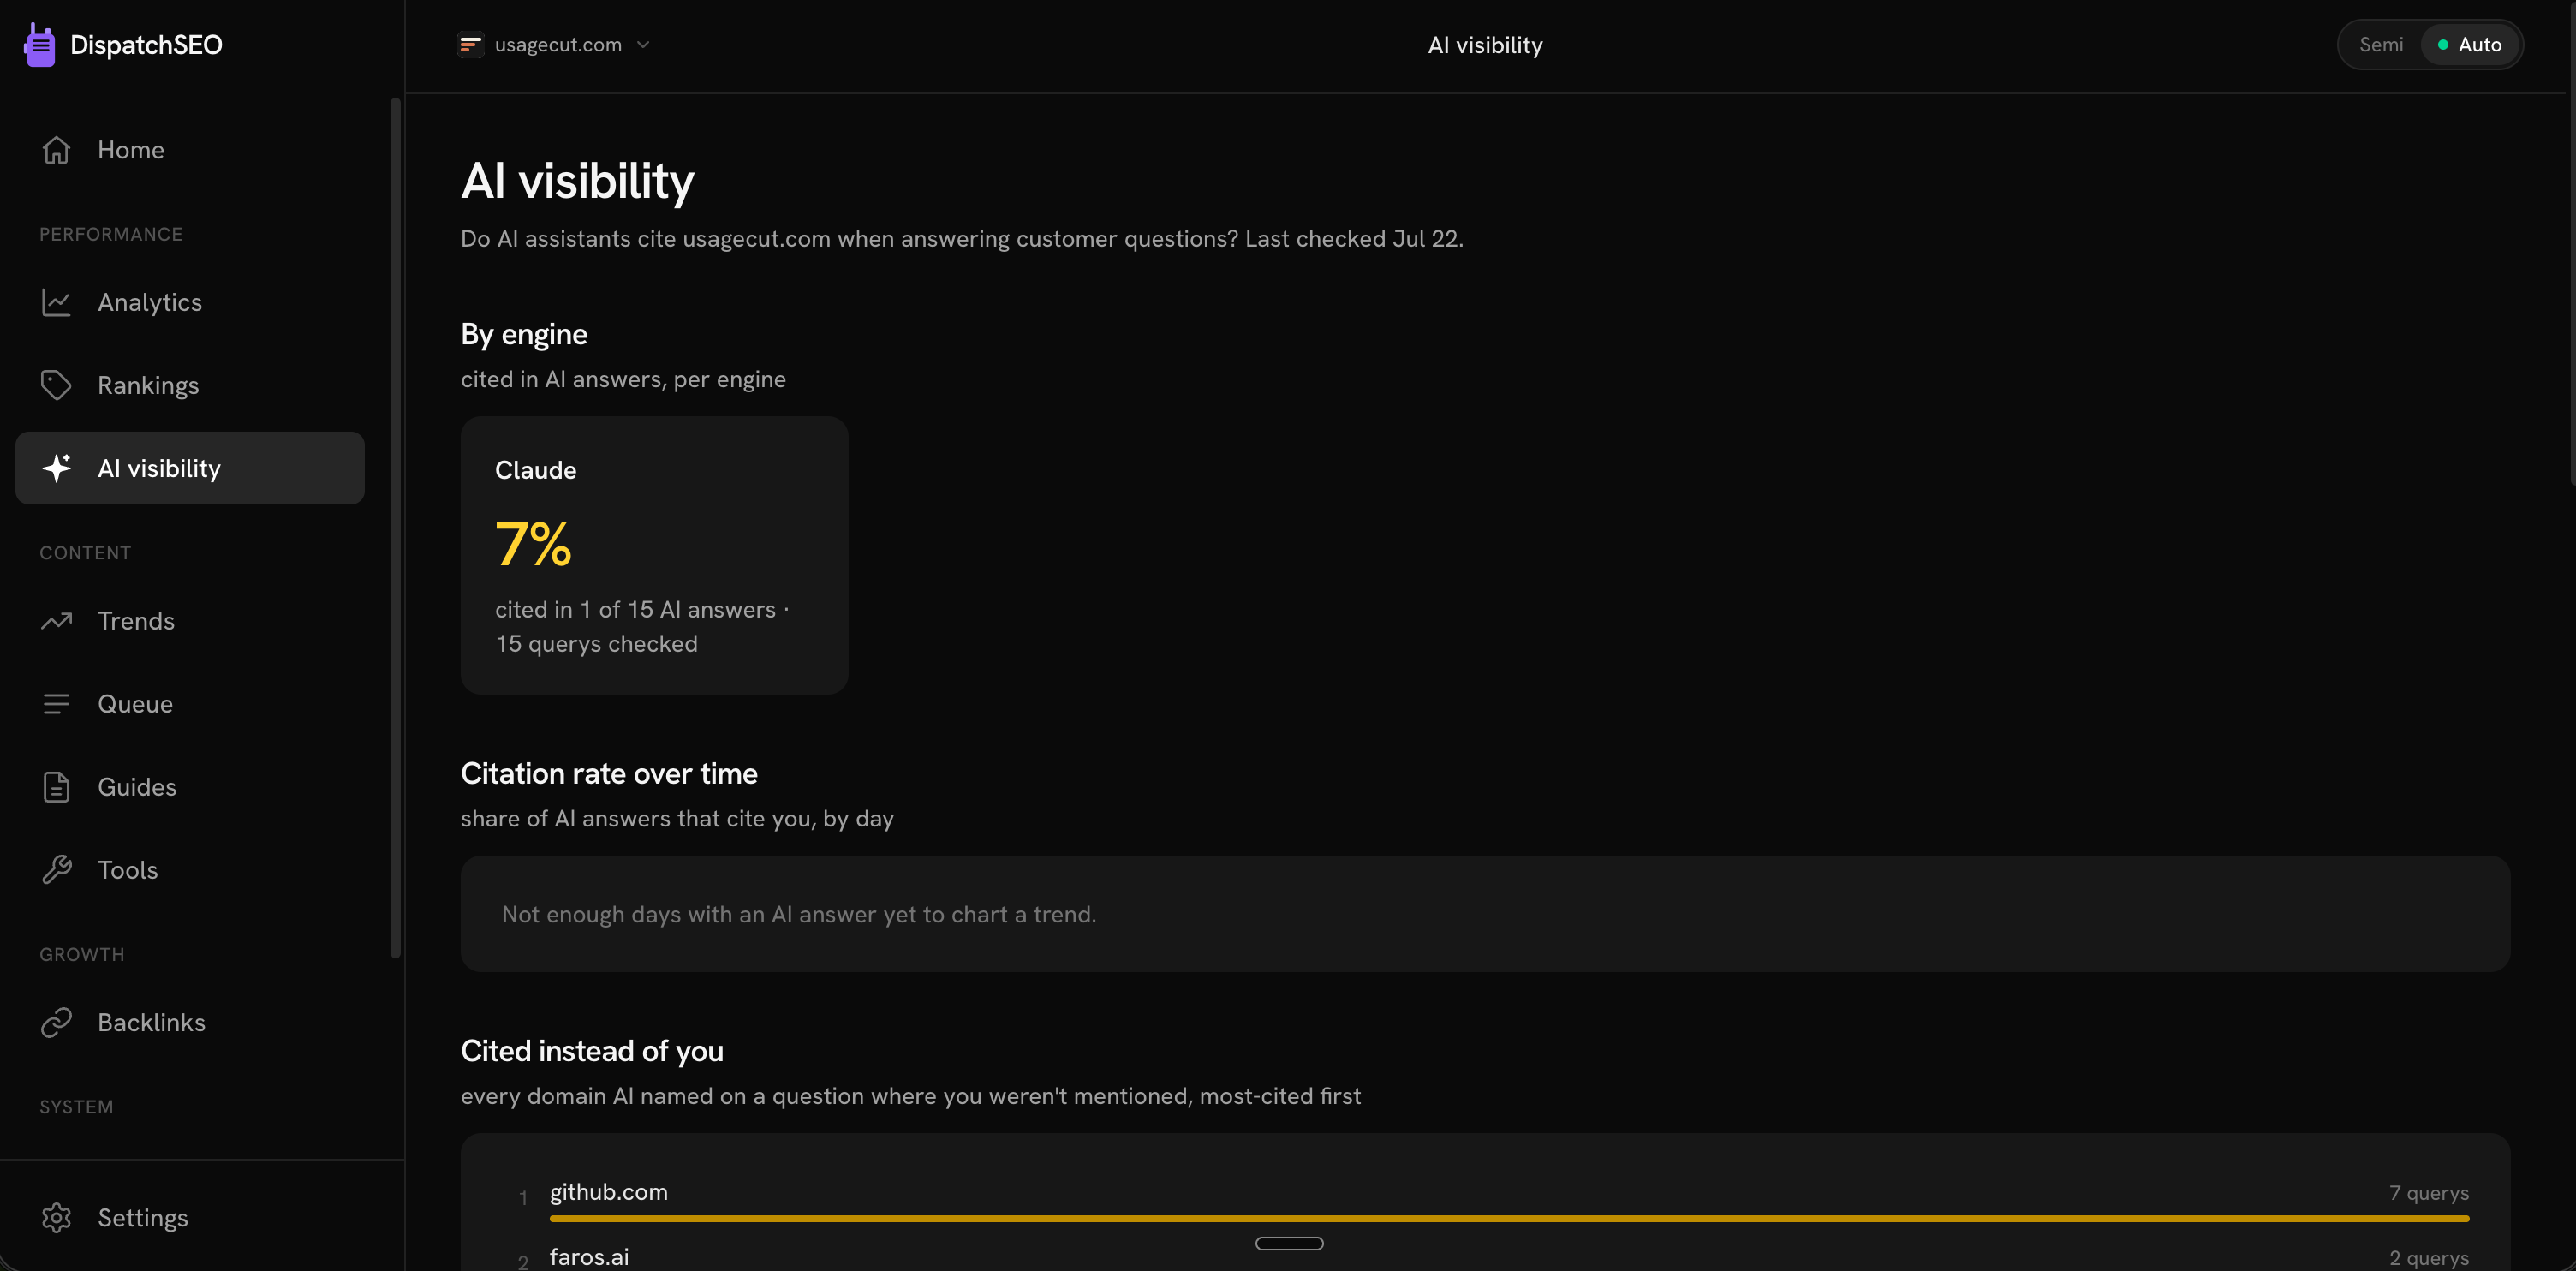This screenshot has height=1271, width=2576.
Task: Click the green Auto status dot
Action: pyautogui.click(x=2443, y=45)
